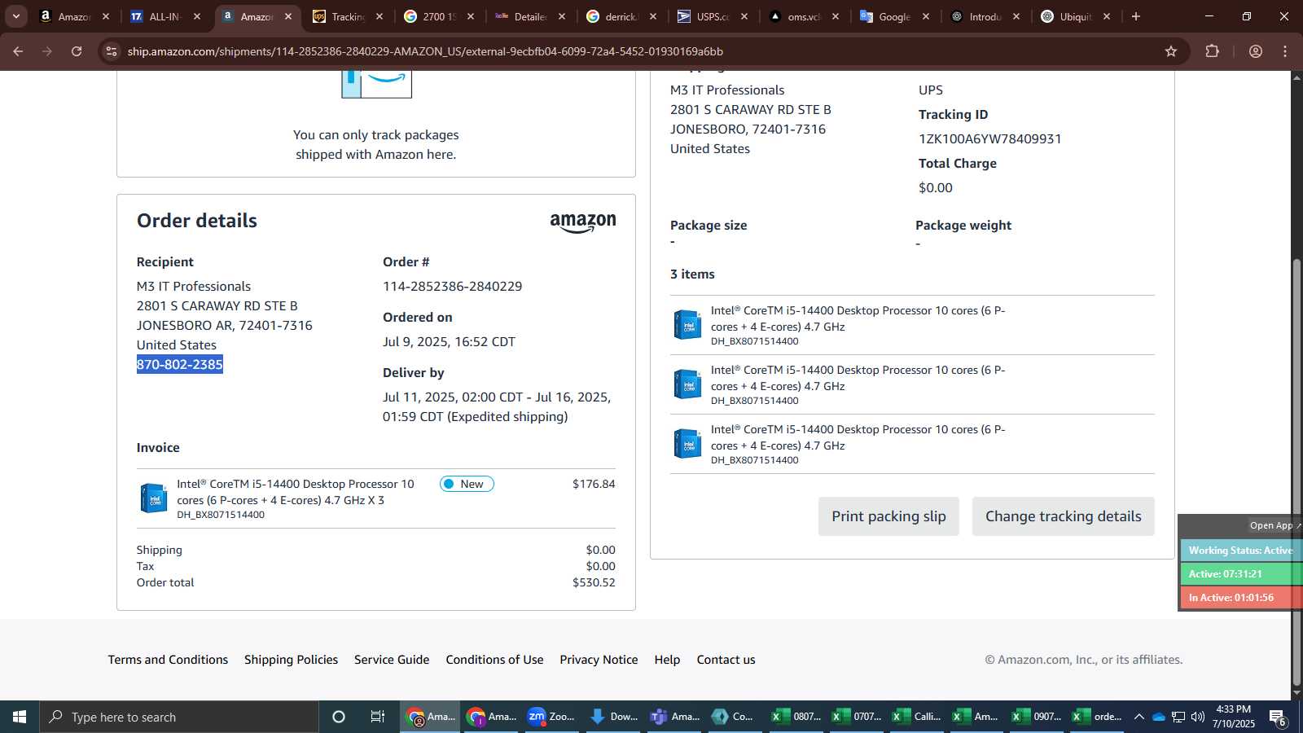The image size is (1303, 733).
Task: Click the Order total amount $530.52
Action: 594,582
